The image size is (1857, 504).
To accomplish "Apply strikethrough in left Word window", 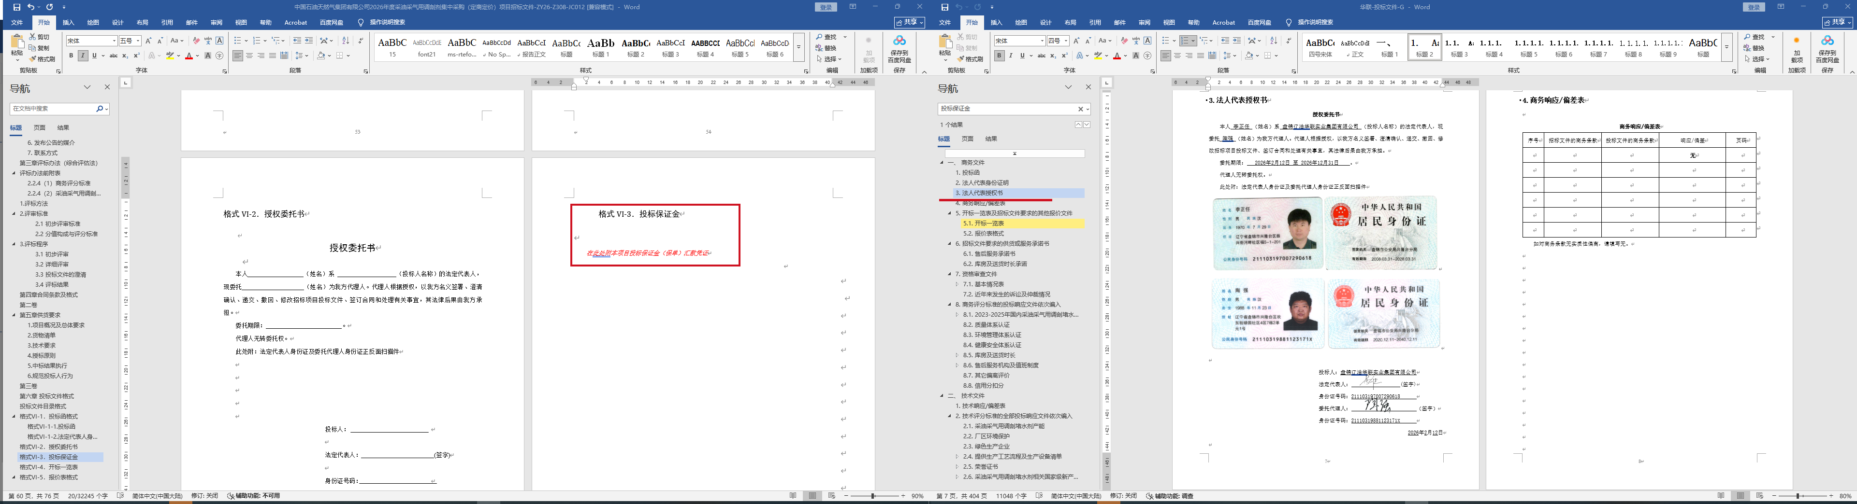I will [113, 56].
